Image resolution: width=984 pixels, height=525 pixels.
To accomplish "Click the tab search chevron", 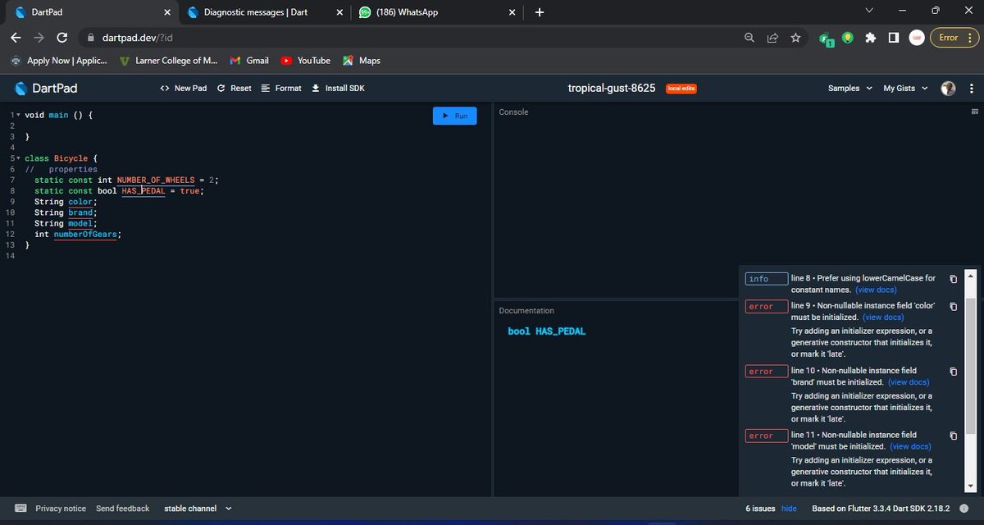I will [870, 11].
